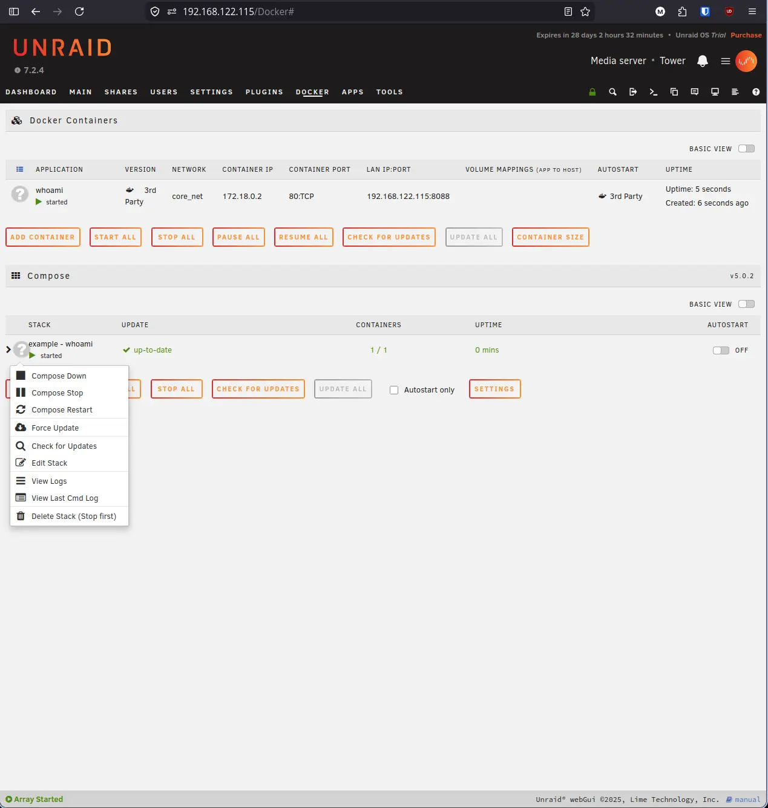Toggle Compose Basic View switch
768x808 pixels.
pyautogui.click(x=746, y=304)
